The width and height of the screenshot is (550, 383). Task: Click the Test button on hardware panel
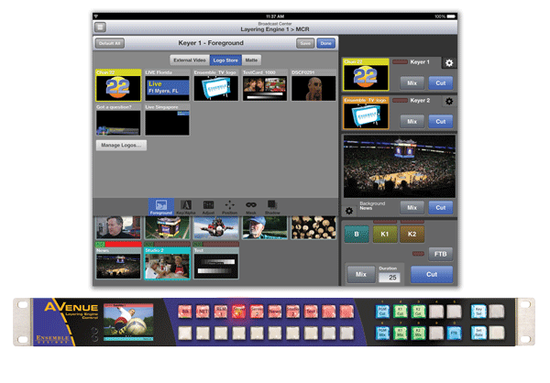[x=311, y=312]
